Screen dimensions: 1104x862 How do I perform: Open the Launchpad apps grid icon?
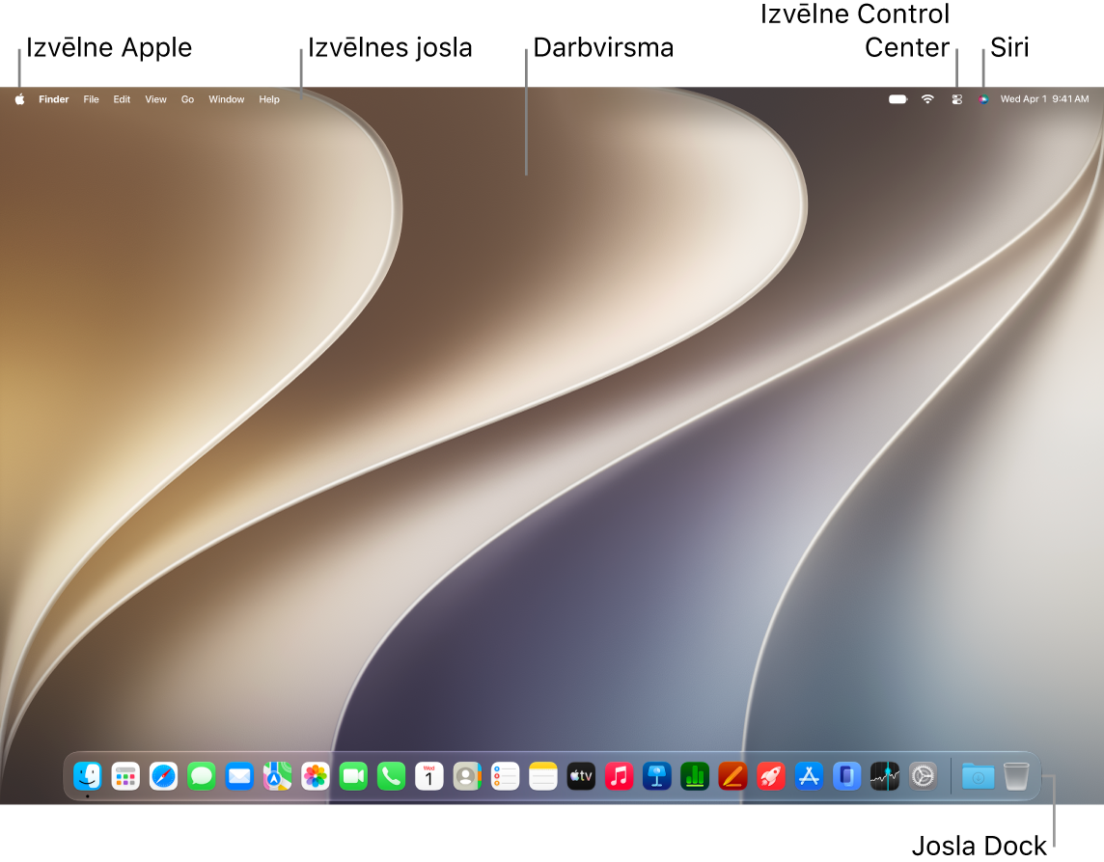click(x=125, y=776)
